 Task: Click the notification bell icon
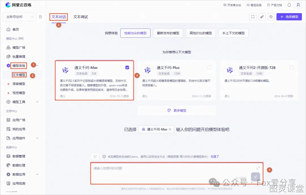pos(289,5)
